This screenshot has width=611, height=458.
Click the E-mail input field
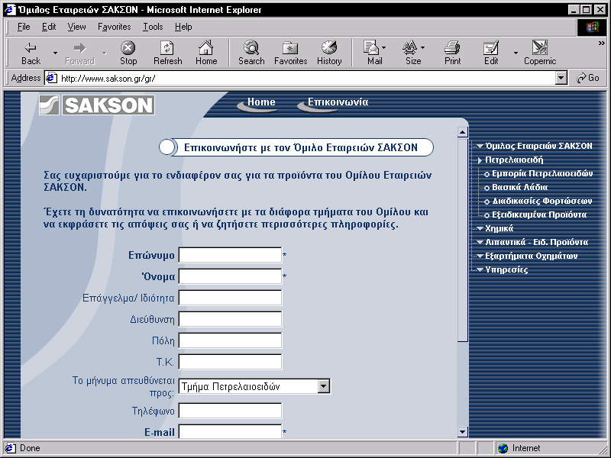click(x=230, y=431)
